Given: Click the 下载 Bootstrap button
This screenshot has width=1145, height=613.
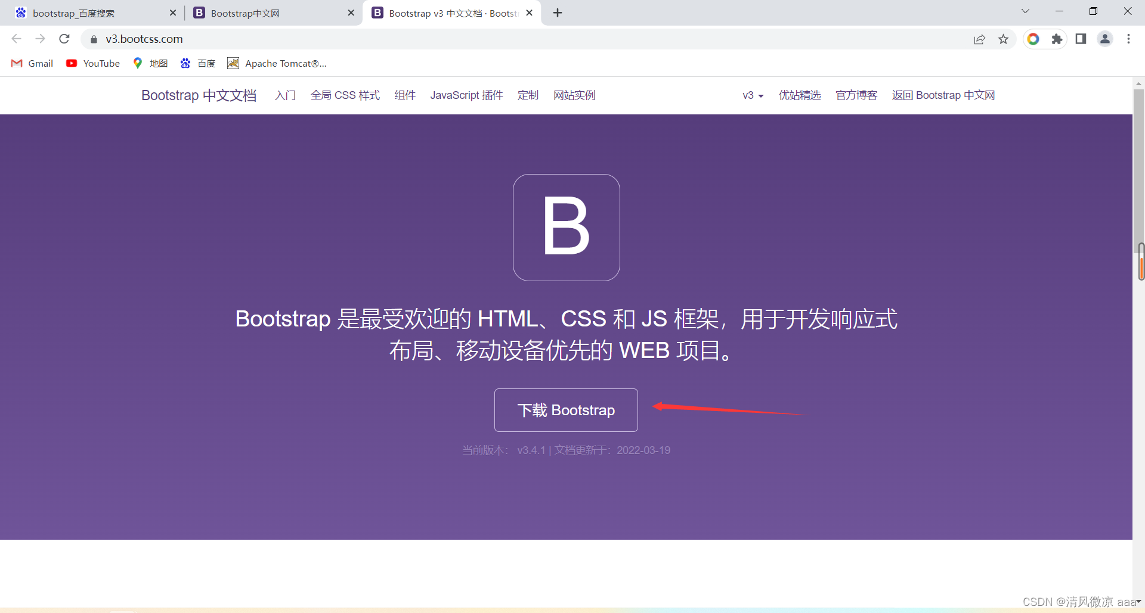Looking at the screenshot, I should (566, 410).
